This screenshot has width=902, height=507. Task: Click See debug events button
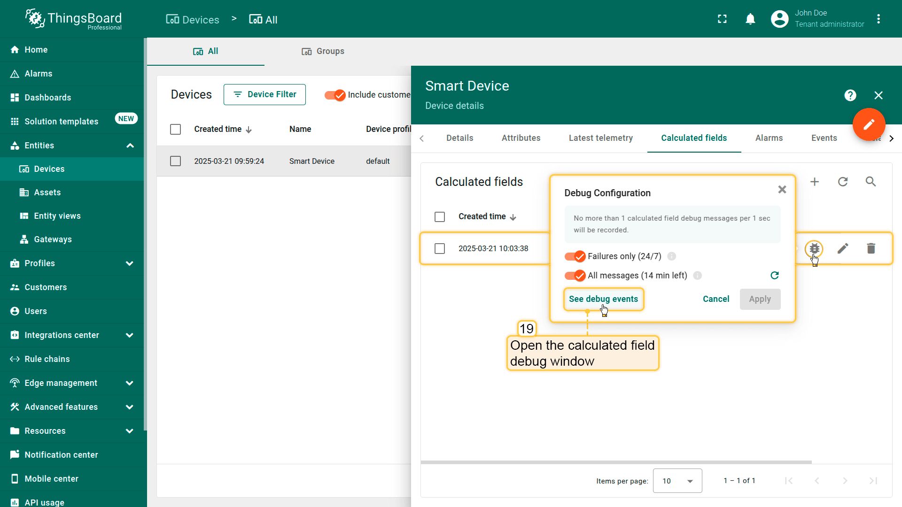(603, 299)
